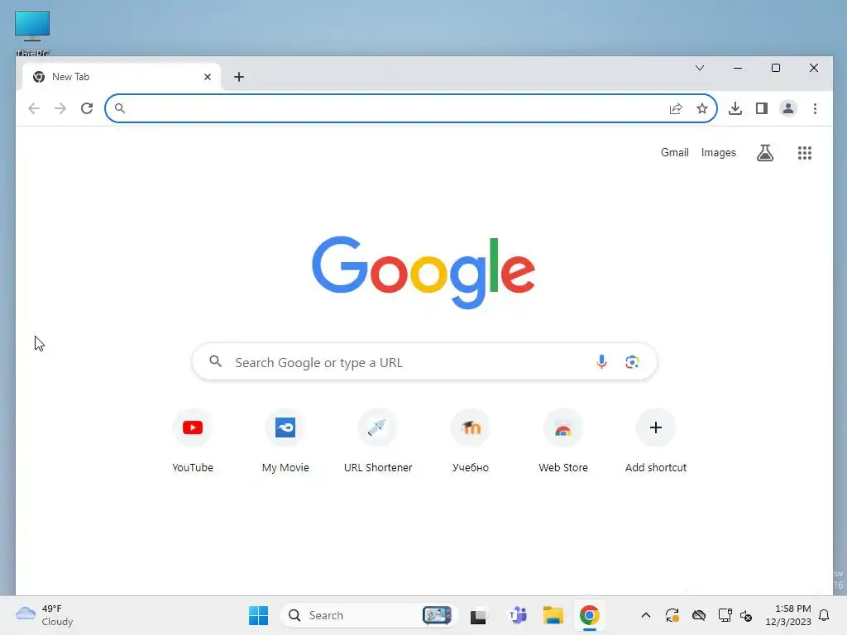Open the side panel
This screenshot has height=635, width=847.
[762, 108]
